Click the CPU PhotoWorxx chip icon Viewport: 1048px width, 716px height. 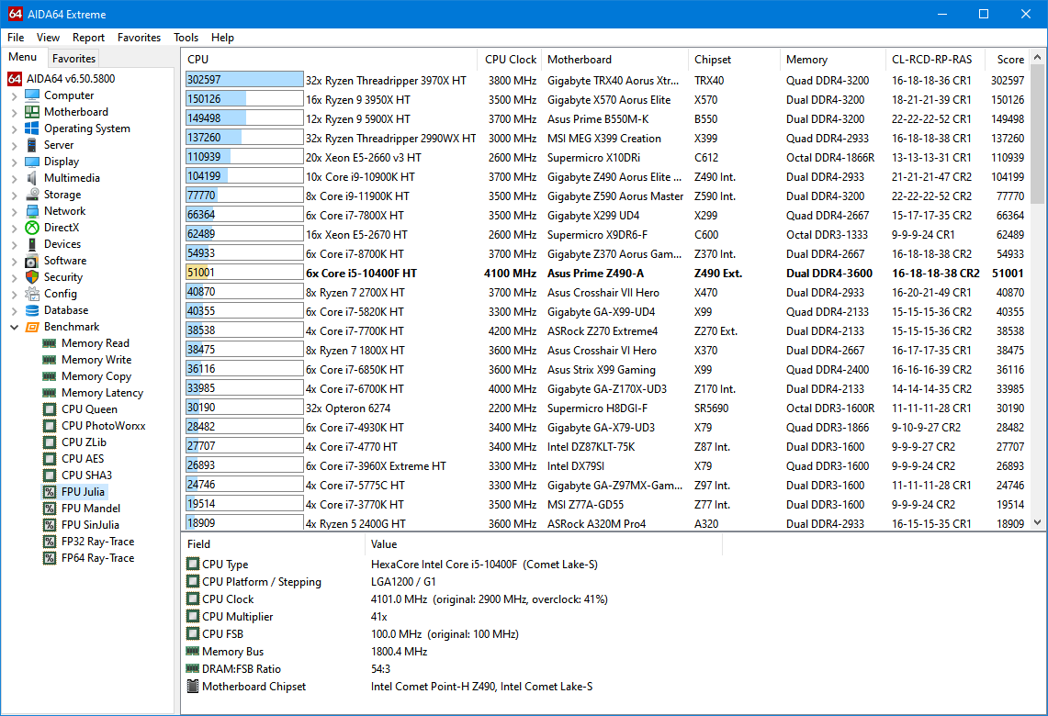(x=50, y=426)
